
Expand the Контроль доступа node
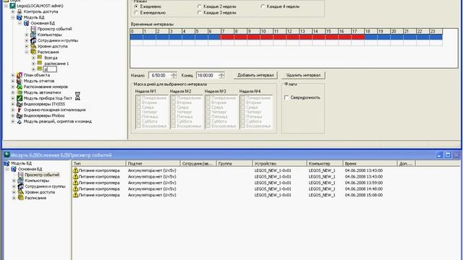click(x=13, y=12)
